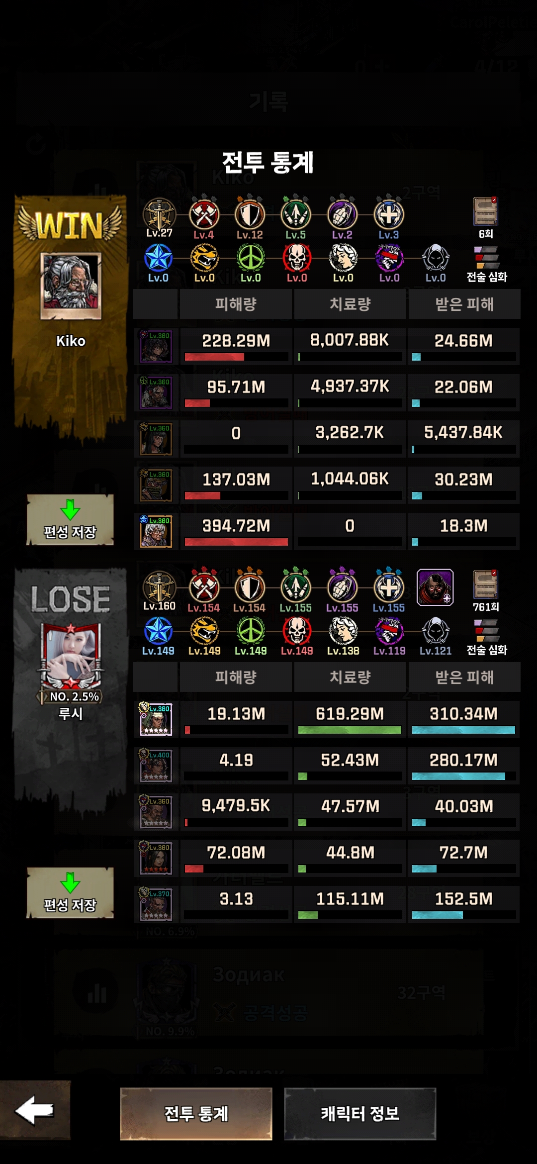Tap the winner's crossed axes Lv.4 icon
The width and height of the screenshot is (537, 1164).
[204, 215]
